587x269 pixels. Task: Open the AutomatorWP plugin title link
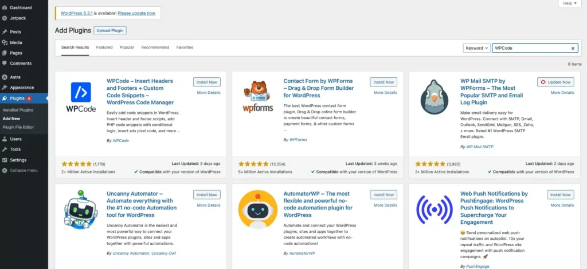coord(318,204)
